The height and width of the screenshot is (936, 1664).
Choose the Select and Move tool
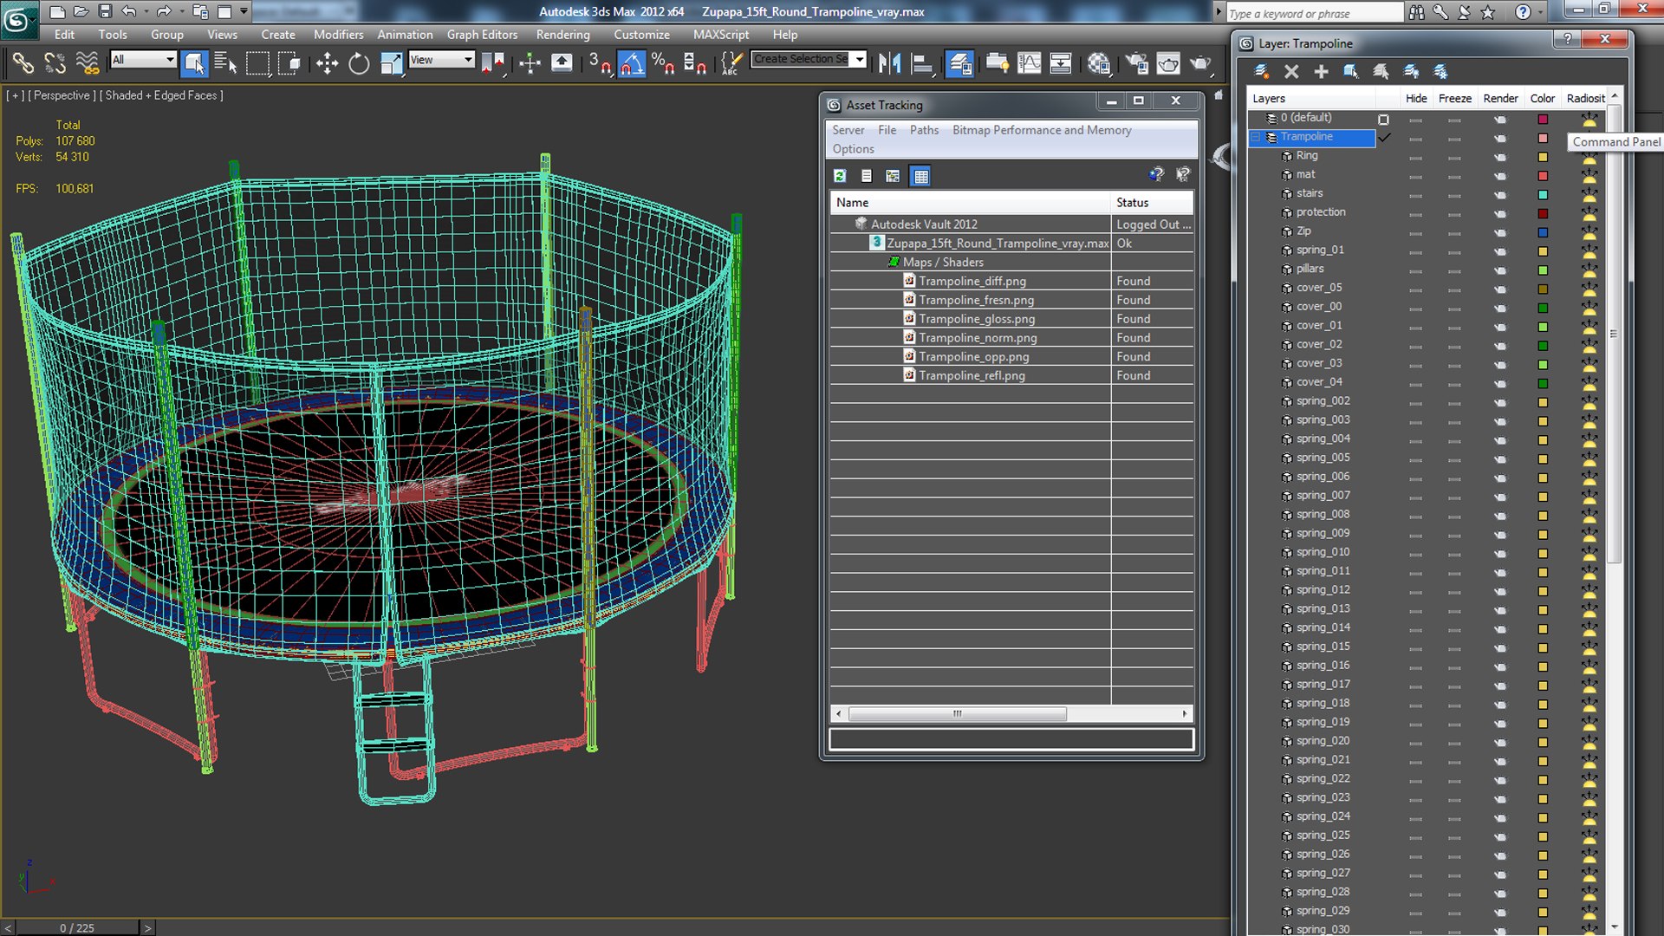pos(327,63)
